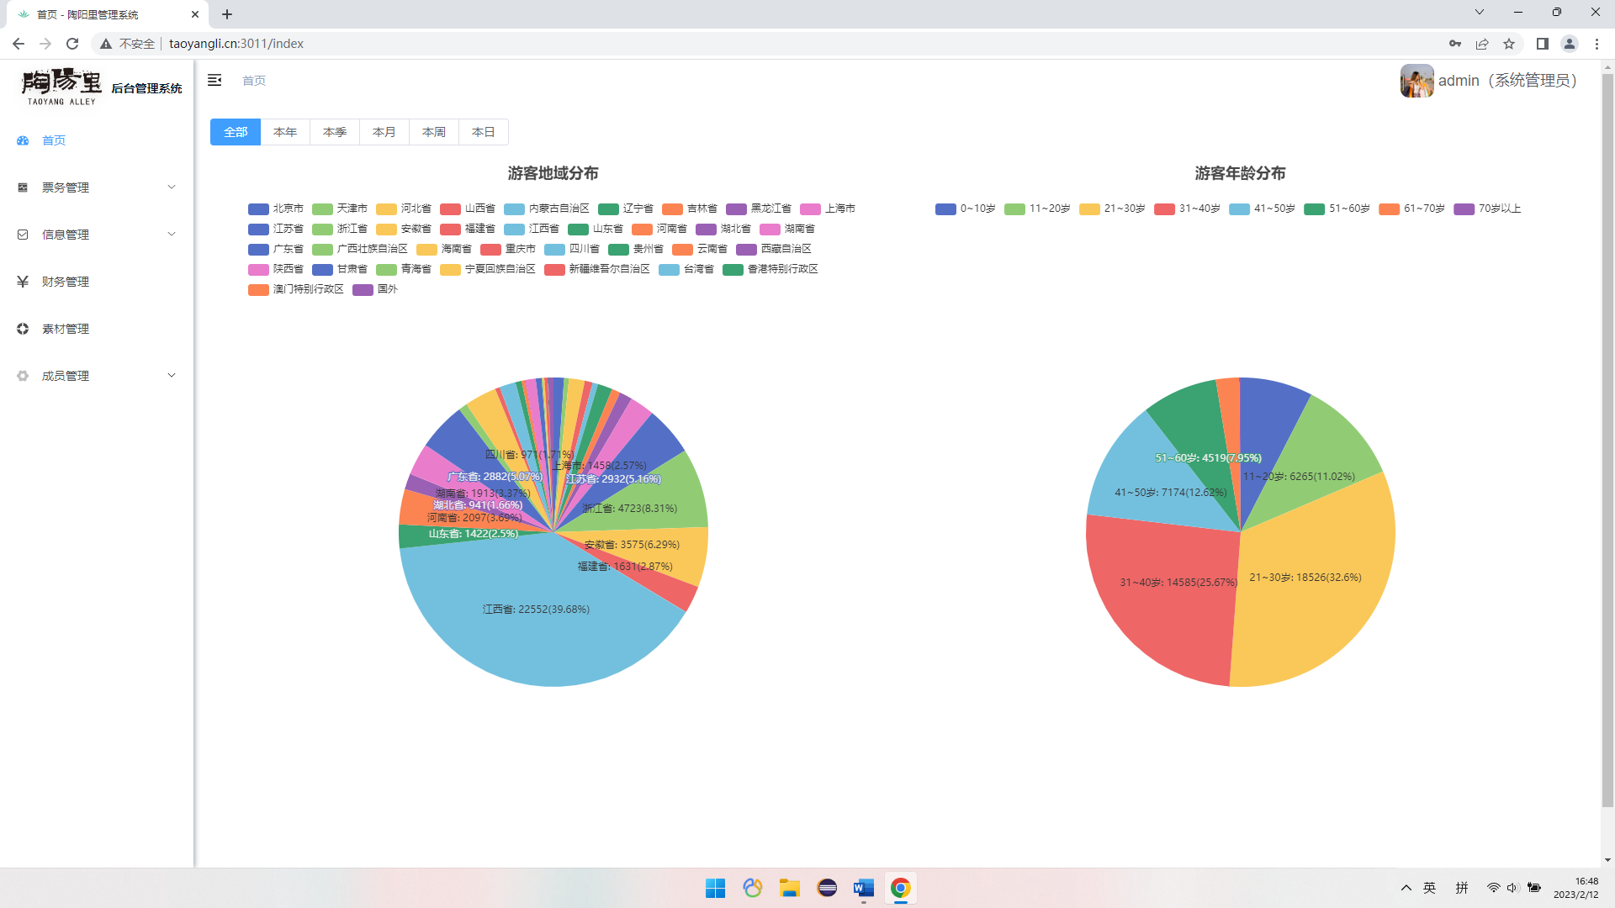1615x908 pixels.
Task: Click the 成员管理 gear icon
Action: pos(23,376)
